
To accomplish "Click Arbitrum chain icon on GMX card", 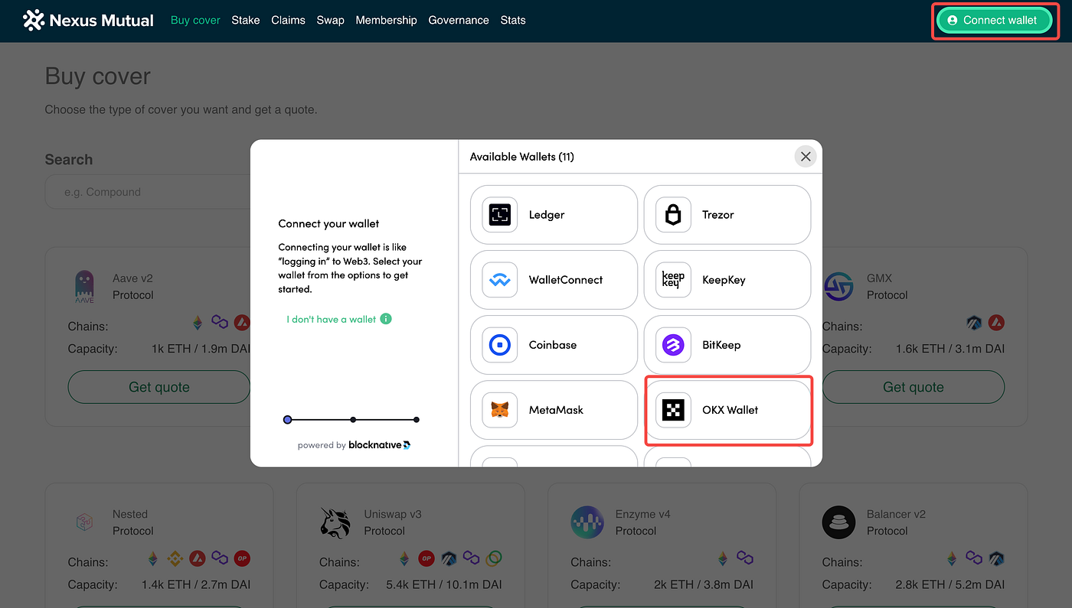I will 975,323.
